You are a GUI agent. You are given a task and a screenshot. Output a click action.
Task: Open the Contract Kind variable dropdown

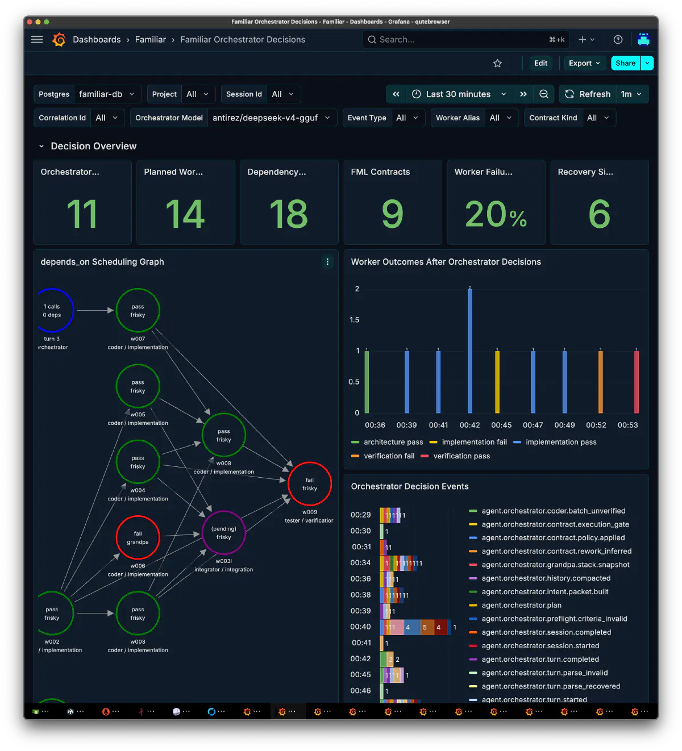pyautogui.click(x=598, y=118)
